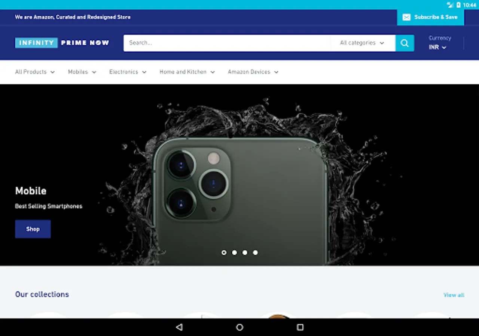This screenshot has height=336, width=479.
Task: Open the INR currency selector
Action: point(437,47)
